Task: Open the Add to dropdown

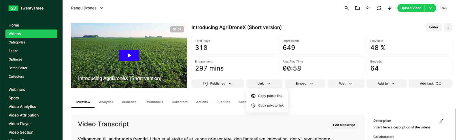Action: (386, 84)
